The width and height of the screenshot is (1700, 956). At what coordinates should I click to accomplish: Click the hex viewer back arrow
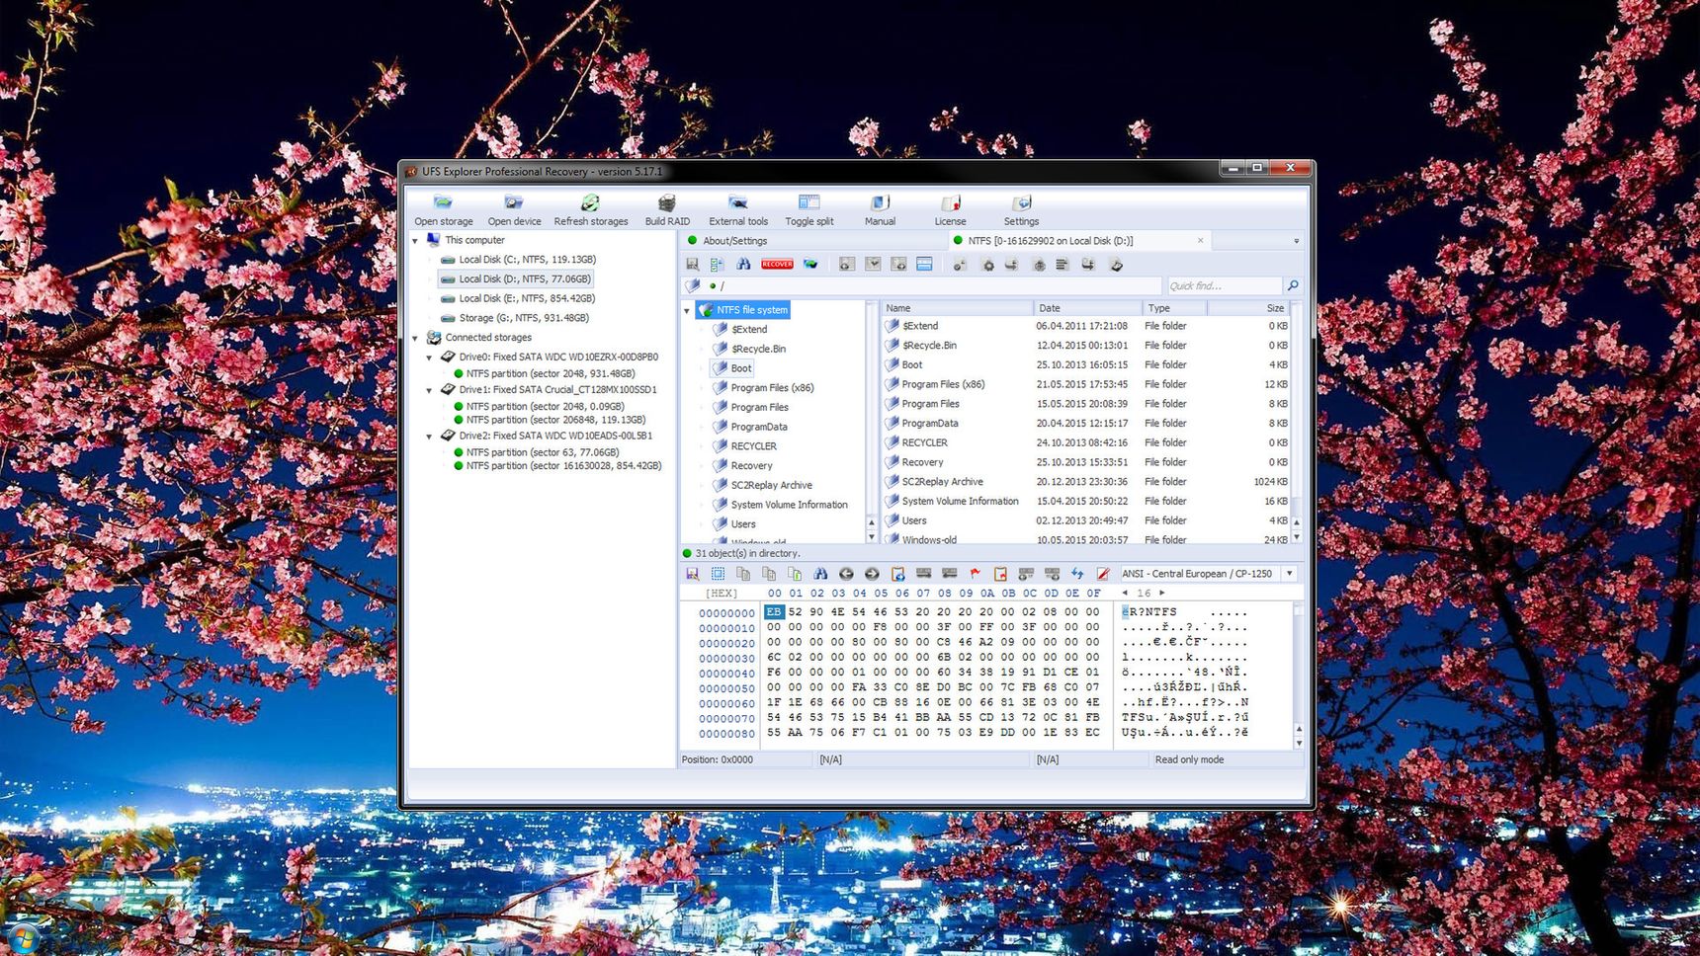(x=846, y=574)
